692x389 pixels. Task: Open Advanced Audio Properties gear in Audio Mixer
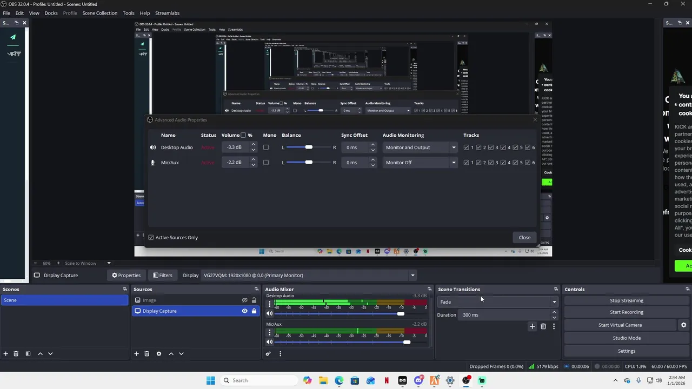pos(268,354)
